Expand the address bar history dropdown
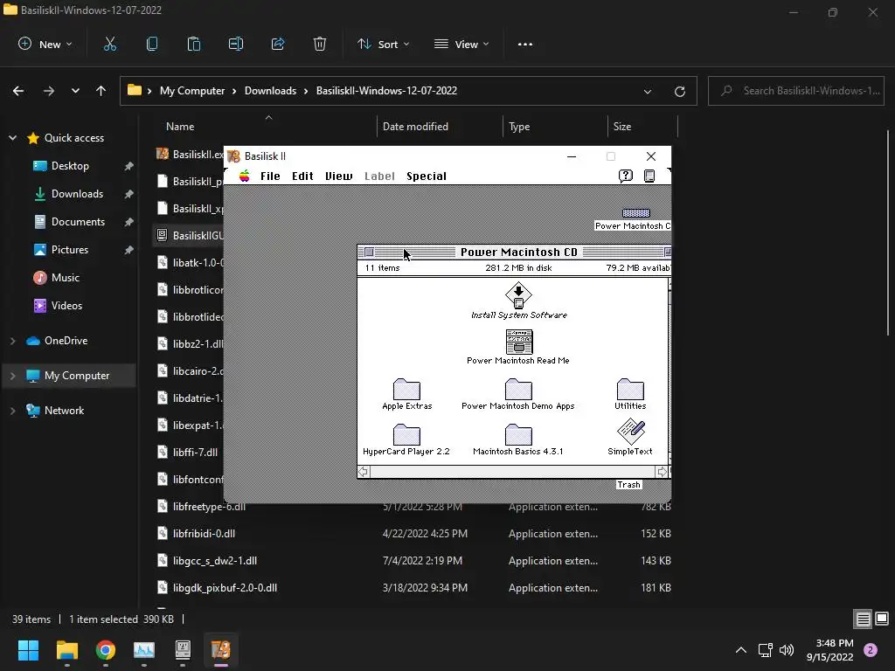 pyautogui.click(x=648, y=91)
